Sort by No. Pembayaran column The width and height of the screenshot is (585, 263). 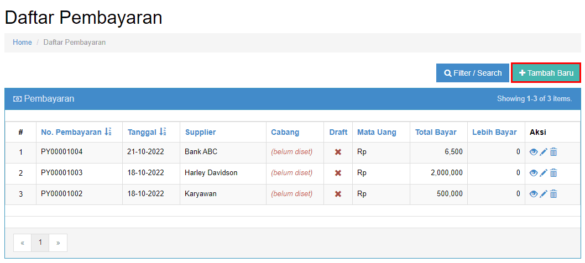[76, 132]
